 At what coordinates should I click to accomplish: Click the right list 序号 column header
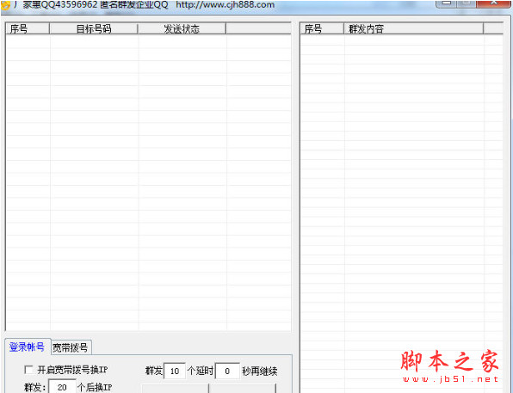(322, 28)
